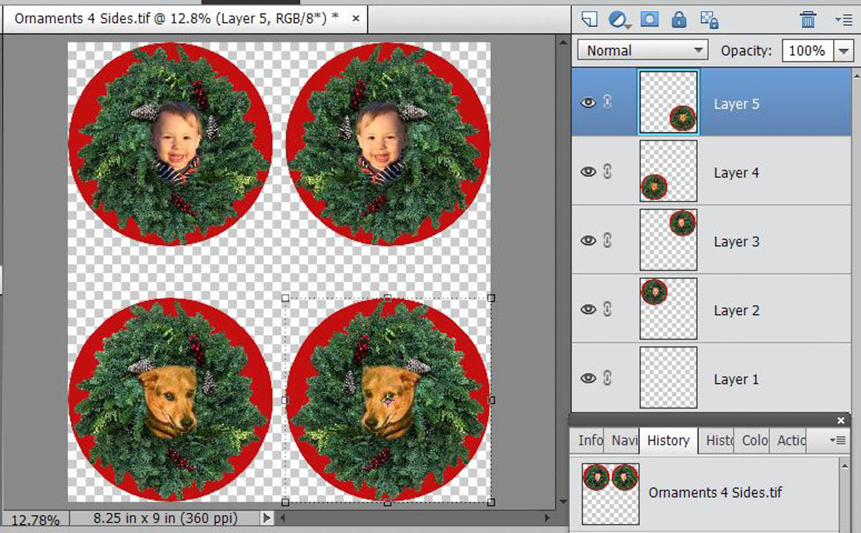
Task: Select the Layer 5 name label
Action: tap(736, 105)
